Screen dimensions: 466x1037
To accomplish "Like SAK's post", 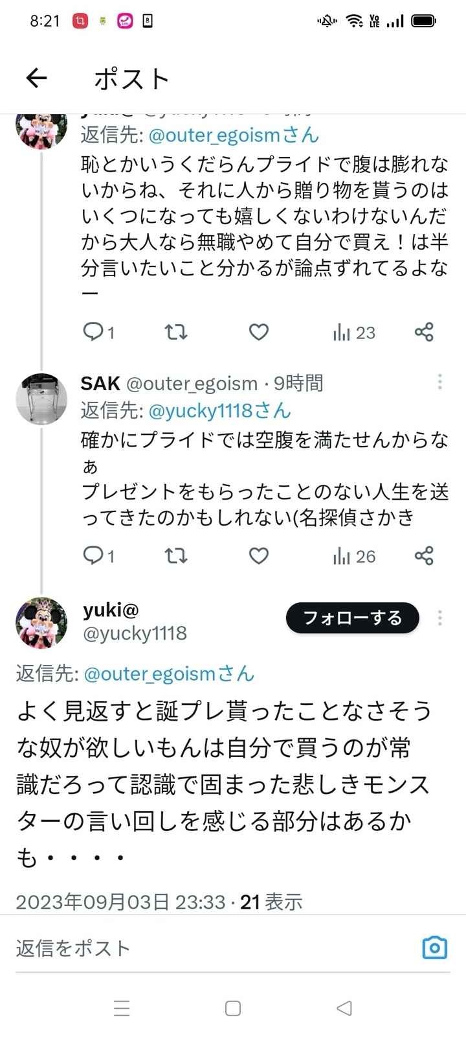I will coord(258,556).
